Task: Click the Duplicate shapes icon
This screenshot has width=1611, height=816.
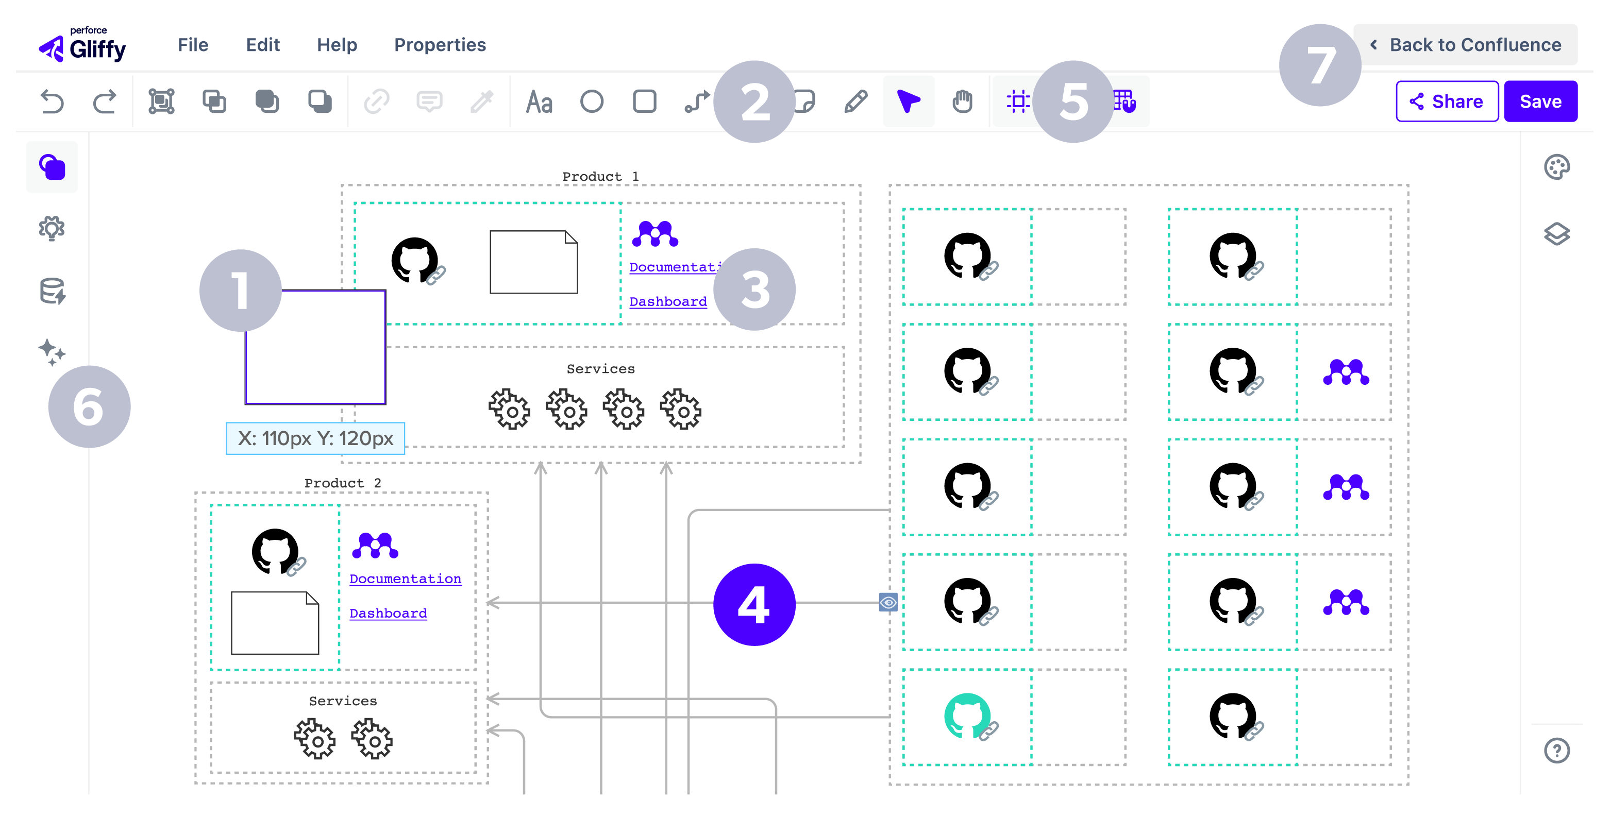Action: 214,101
